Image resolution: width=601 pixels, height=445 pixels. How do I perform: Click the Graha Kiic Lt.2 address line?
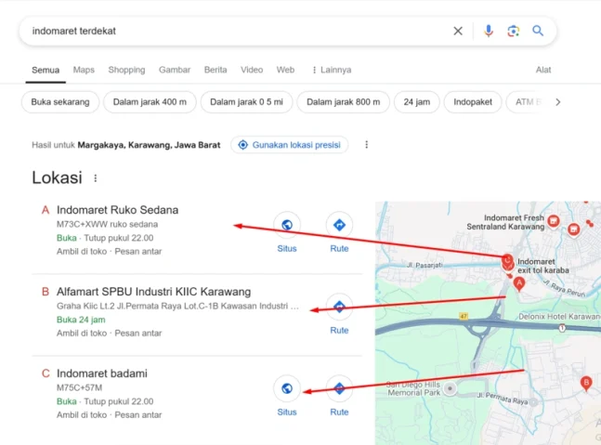[177, 306]
